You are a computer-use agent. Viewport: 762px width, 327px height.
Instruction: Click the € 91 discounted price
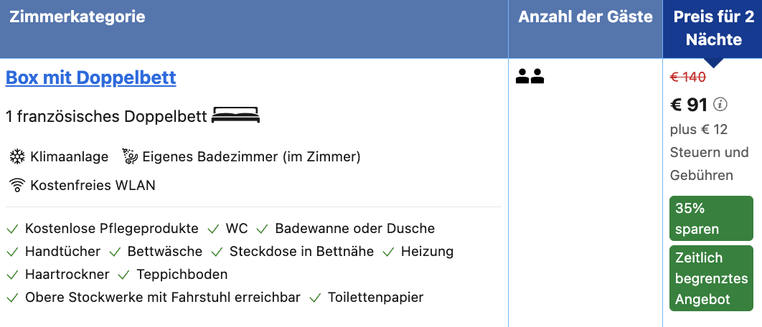coord(689,105)
